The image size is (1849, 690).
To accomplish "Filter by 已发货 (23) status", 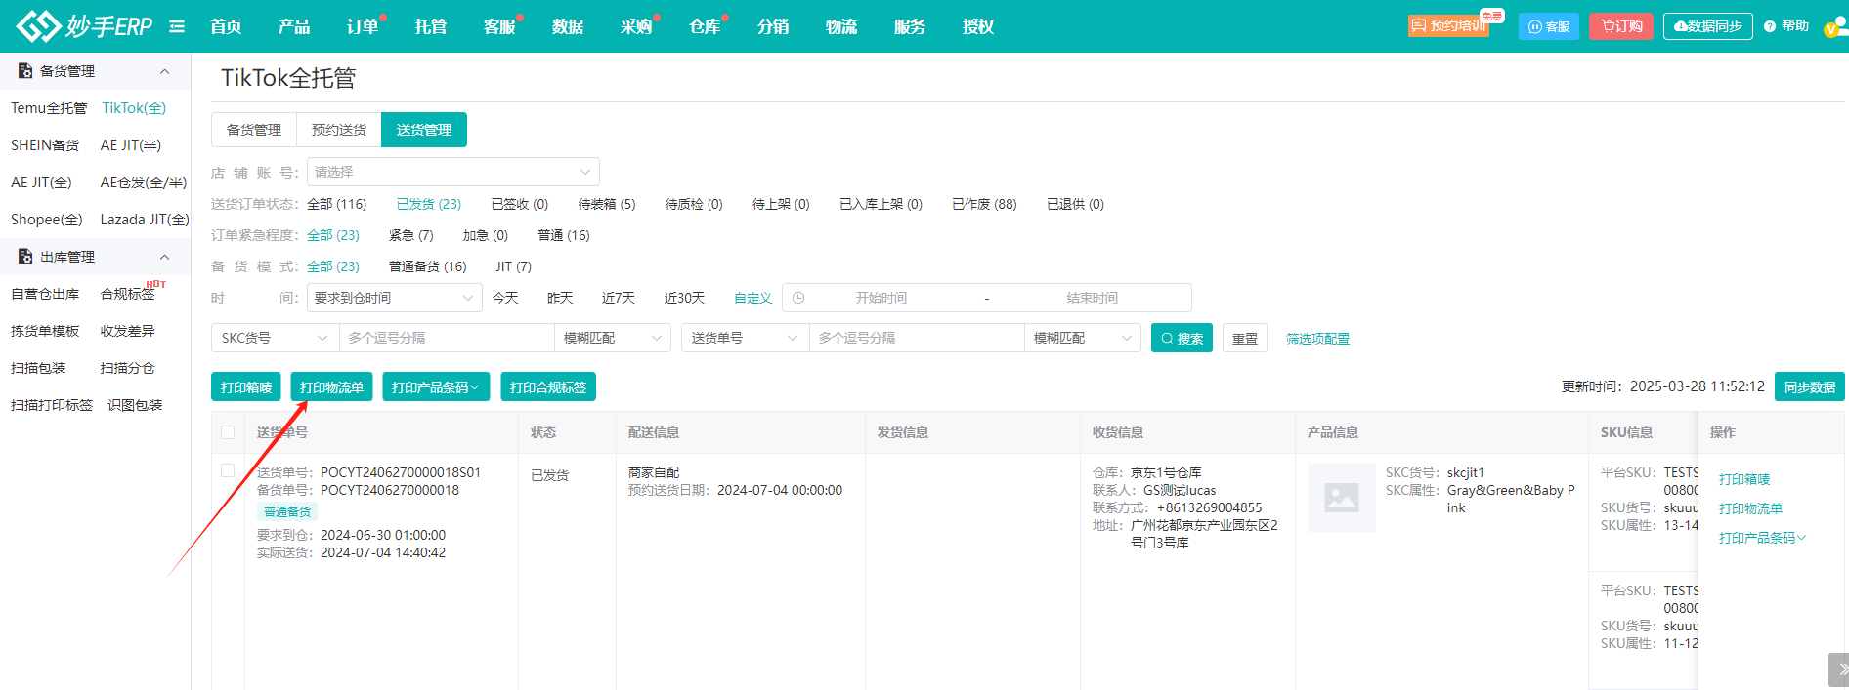I will coord(429,204).
